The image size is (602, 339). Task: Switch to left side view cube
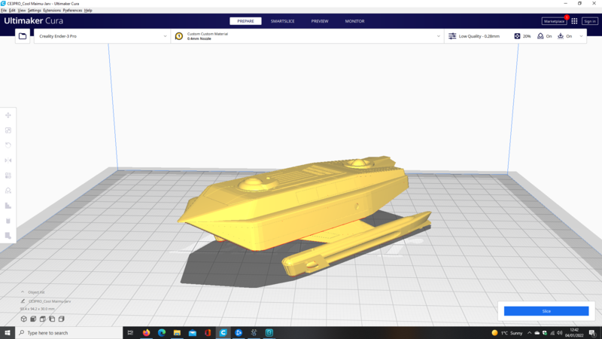pyautogui.click(x=52, y=319)
